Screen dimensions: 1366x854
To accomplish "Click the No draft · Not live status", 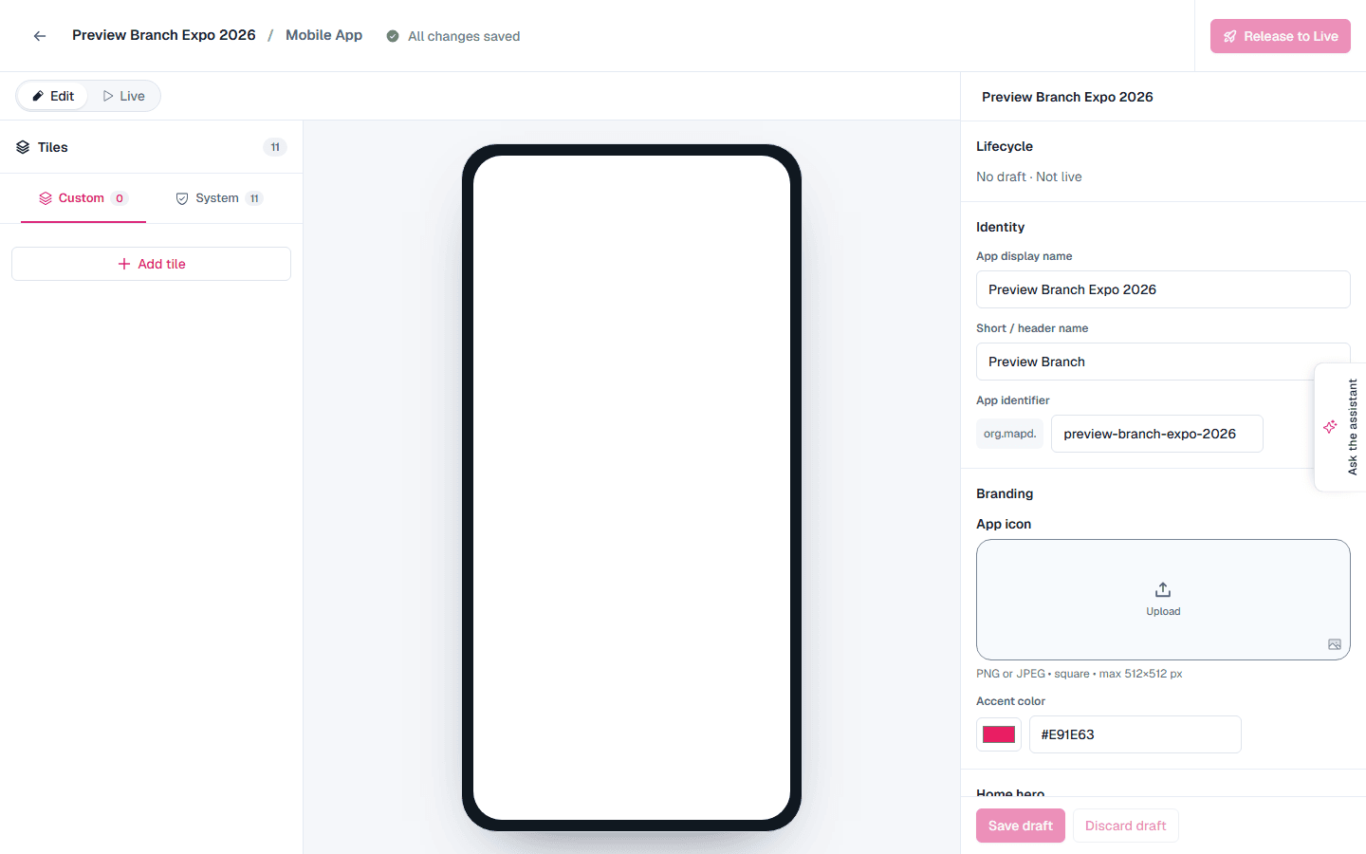I will coord(1029,176).
